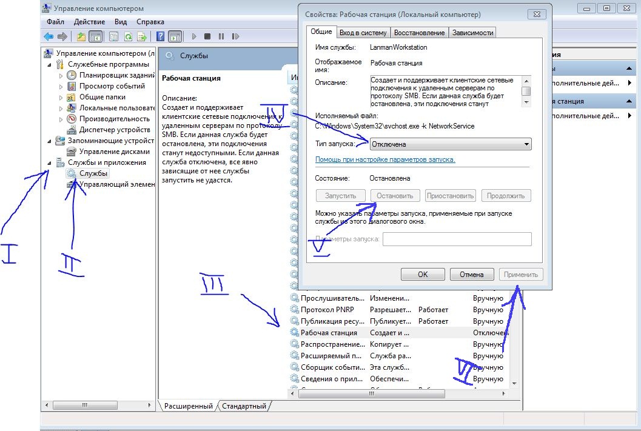The image size is (641, 431).
Task: Click the Запустить button
Action: [341, 196]
